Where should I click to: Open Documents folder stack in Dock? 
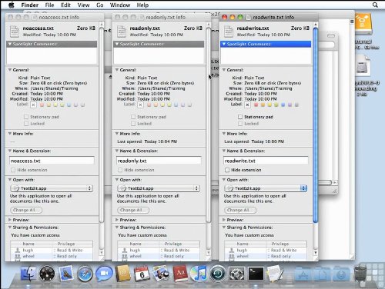point(323,275)
